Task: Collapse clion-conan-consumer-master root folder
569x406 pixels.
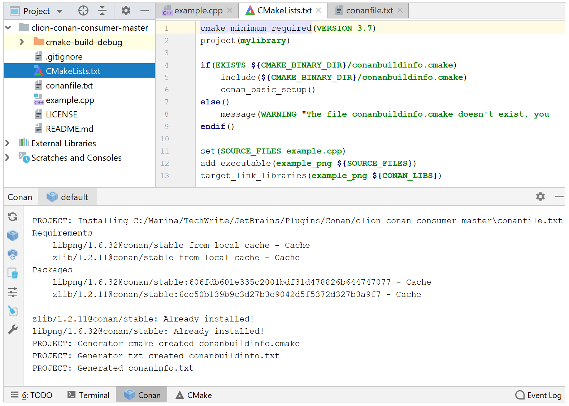Action: [8, 27]
